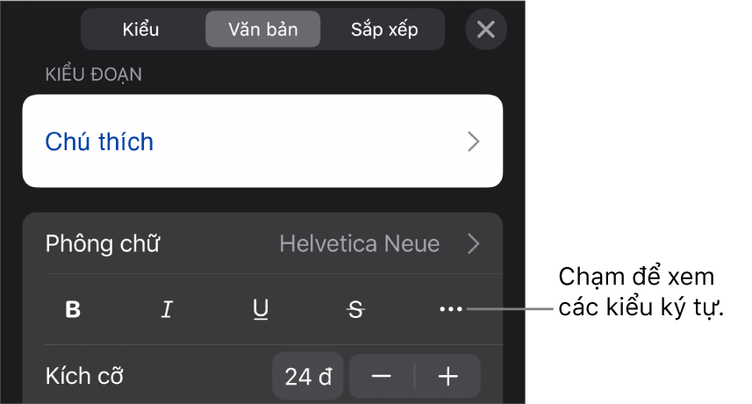The image size is (752, 404).
Task: Tap the Phông chữ label
Action: tap(103, 244)
